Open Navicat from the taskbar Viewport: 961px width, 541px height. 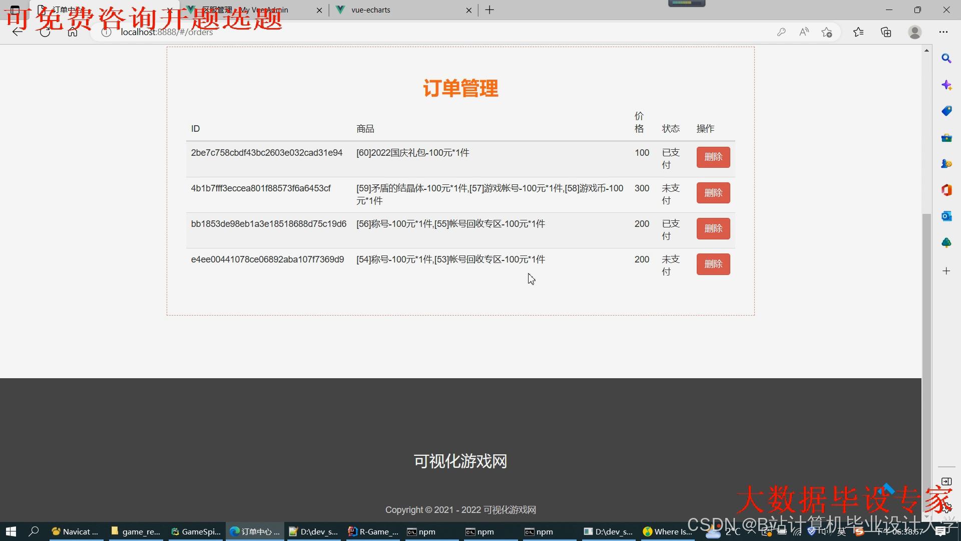tap(76, 531)
